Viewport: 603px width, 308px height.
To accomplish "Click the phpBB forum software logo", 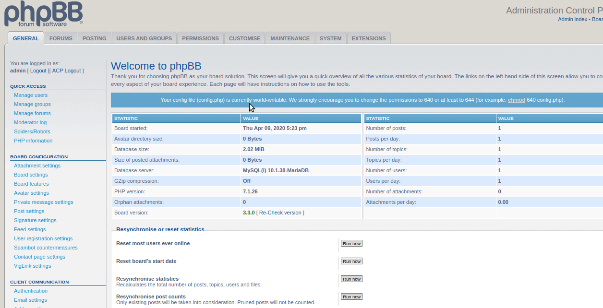I will [x=44, y=13].
